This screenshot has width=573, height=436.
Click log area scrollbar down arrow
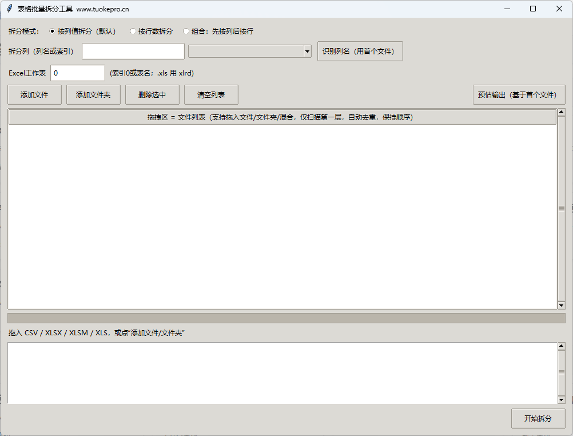tap(561, 400)
